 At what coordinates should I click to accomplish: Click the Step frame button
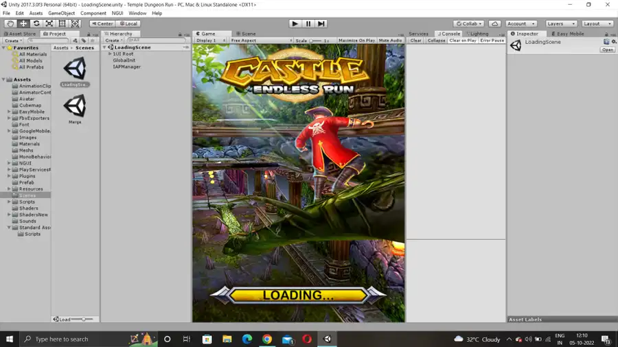321,23
